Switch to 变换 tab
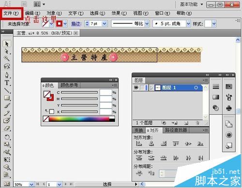The image size is (242, 188). [x=138, y=130]
